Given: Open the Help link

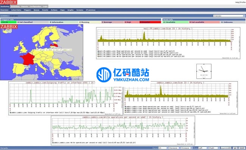Looking at the screenshot, I should pyautogui.click(x=237, y=2).
